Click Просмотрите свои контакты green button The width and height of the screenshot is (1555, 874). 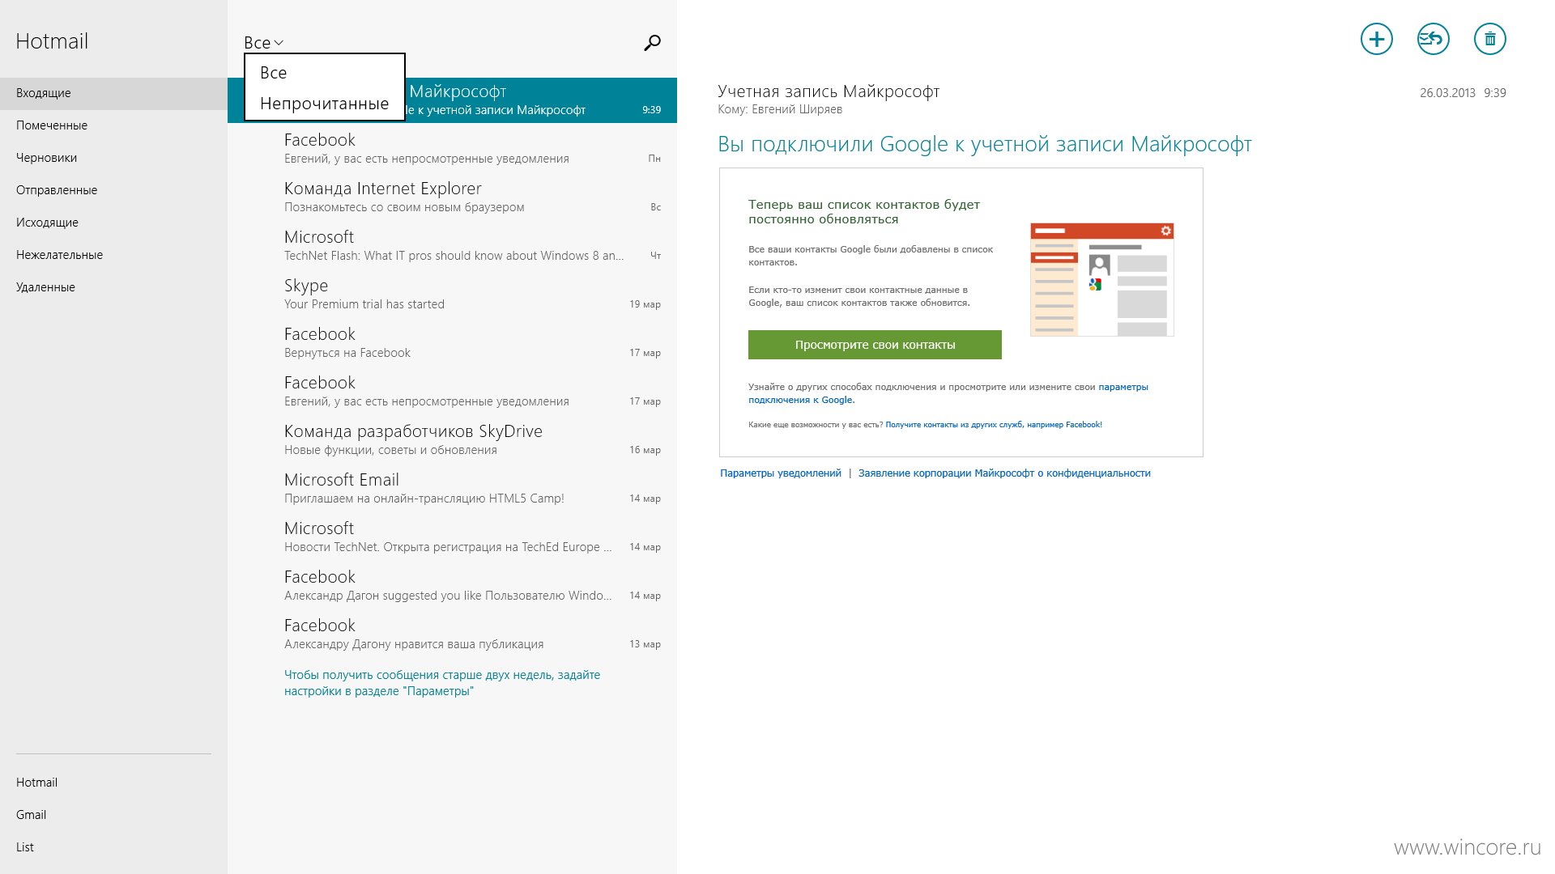[875, 345]
